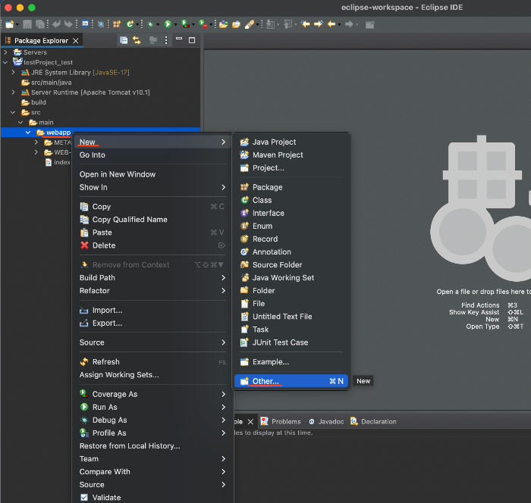Image resolution: width=531 pixels, height=503 pixels.
Task: Click Refresh in the context menu
Action: 152,361
